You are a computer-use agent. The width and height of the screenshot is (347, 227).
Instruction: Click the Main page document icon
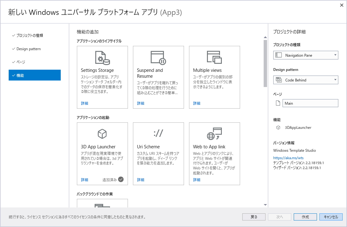click(277, 103)
